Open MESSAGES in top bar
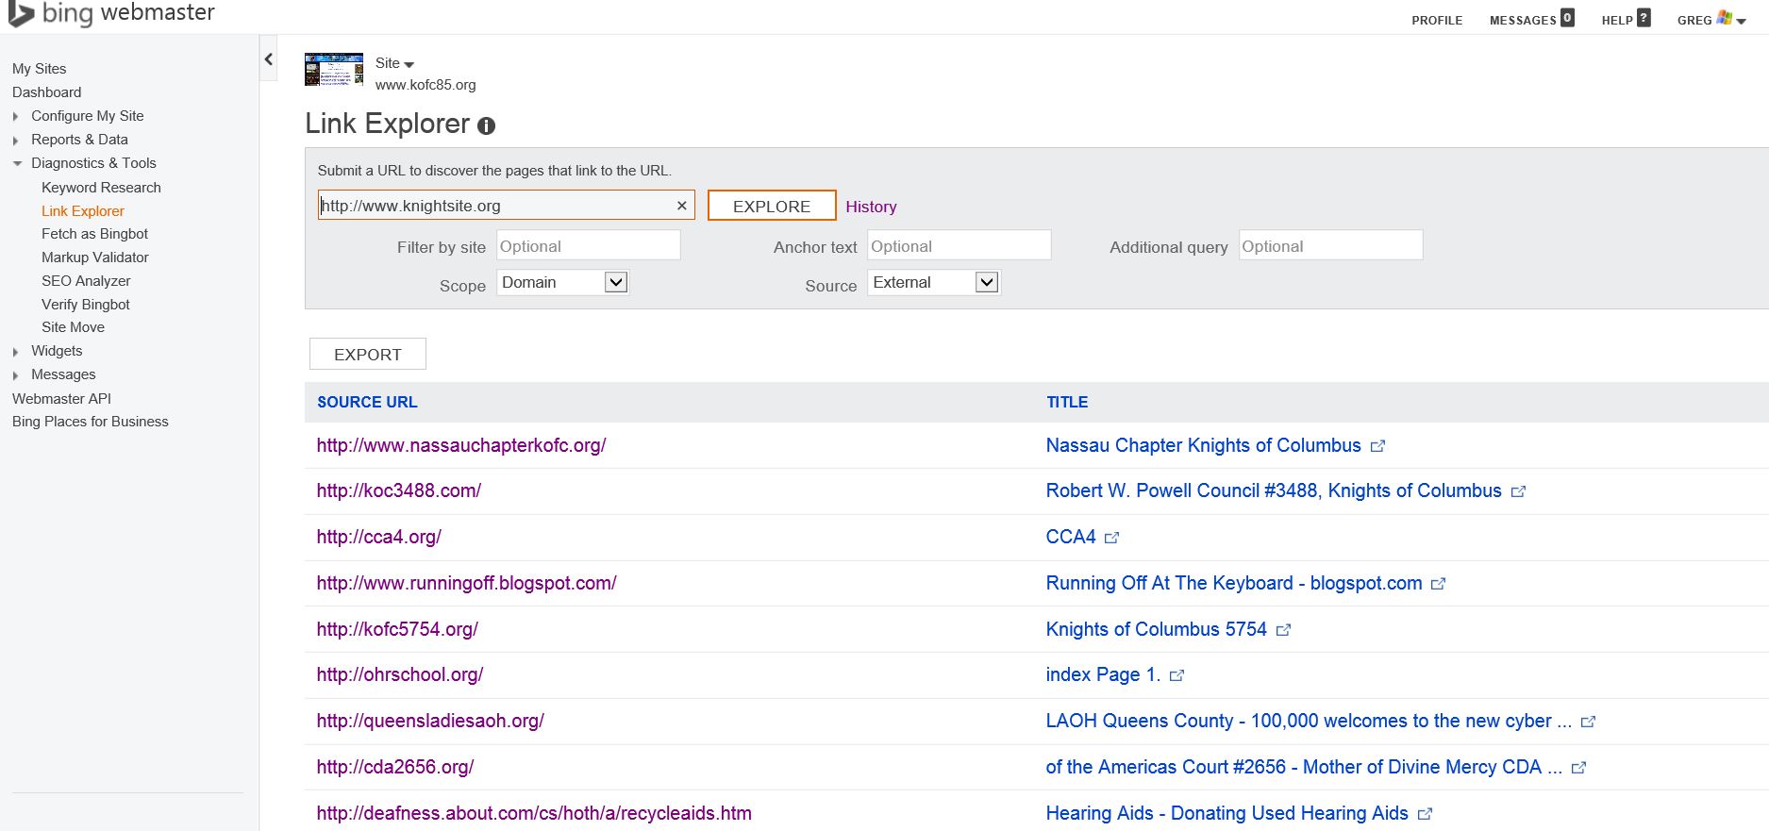The height and width of the screenshot is (831, 1769). [x=1523, y=21]
